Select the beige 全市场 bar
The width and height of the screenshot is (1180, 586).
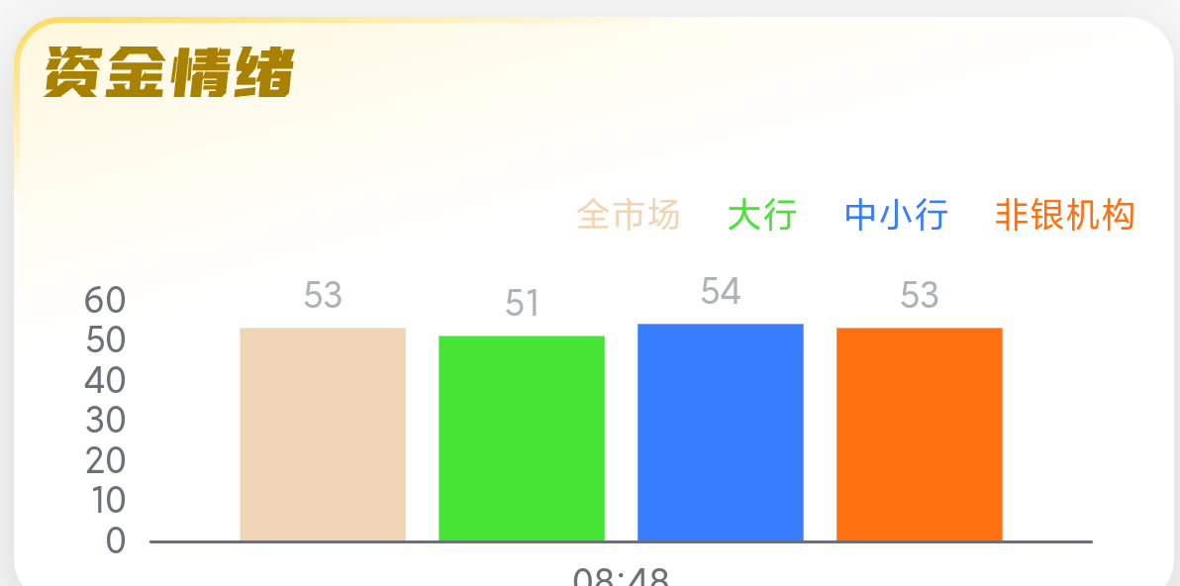(x=323, y=434)
